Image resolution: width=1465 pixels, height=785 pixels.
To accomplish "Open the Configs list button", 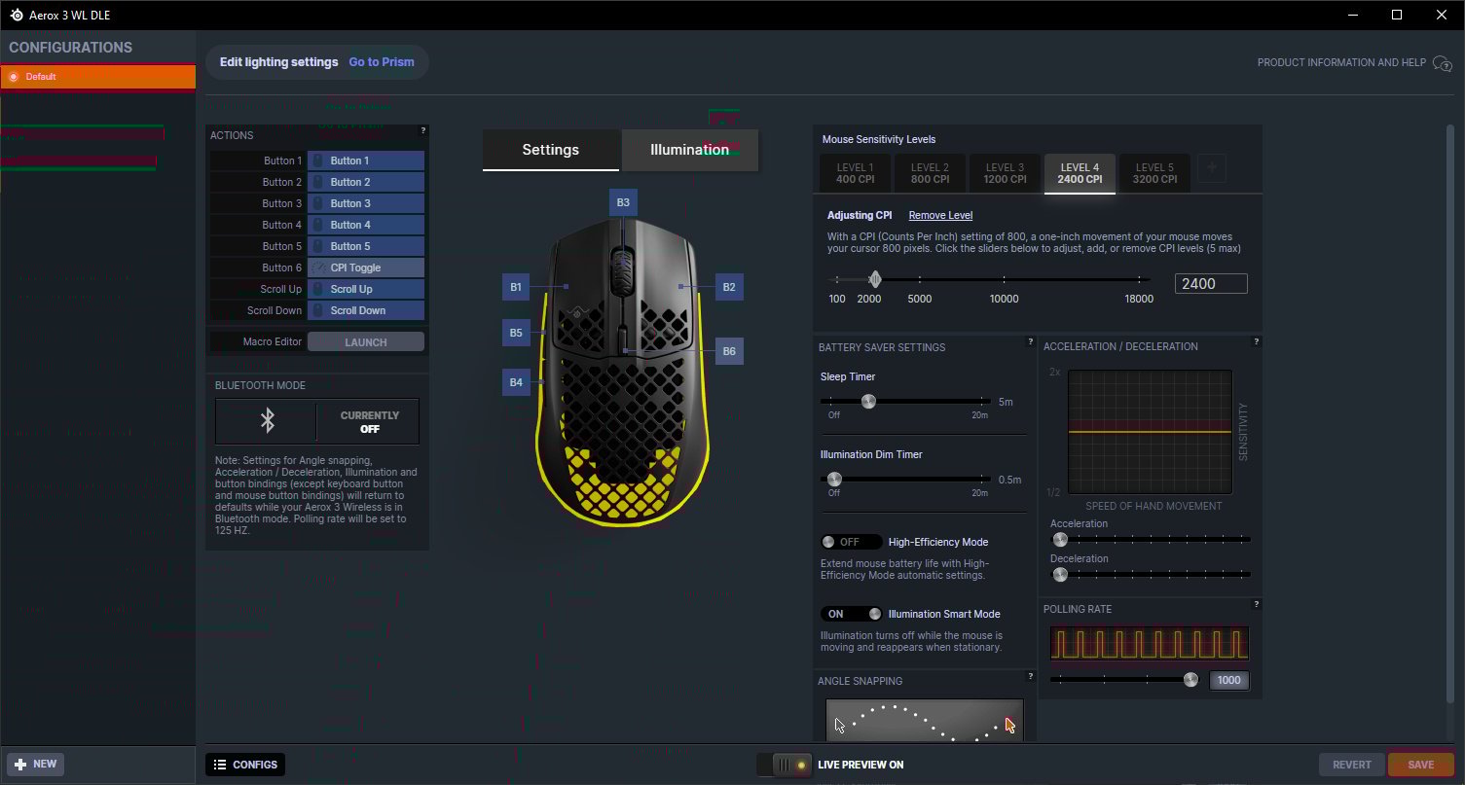I will pyautogui.click(x=245, y=765).
